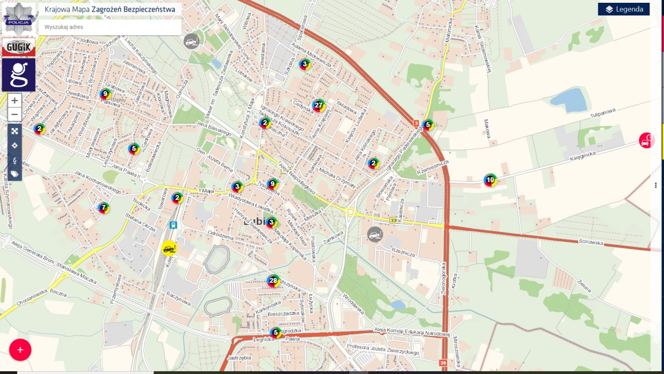Screen dimensions: 664x374
Task: Open the GUGiK logo link
Action: [19, 48]
